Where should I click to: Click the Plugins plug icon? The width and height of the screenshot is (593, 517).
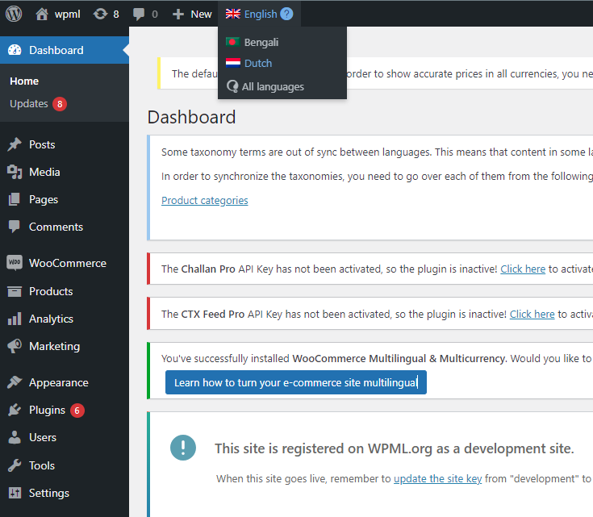point(15,410)
